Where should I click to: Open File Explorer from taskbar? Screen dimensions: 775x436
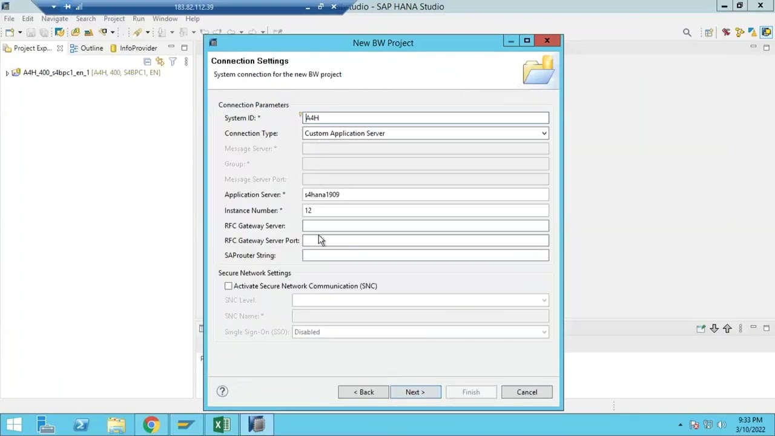[116, 424]
